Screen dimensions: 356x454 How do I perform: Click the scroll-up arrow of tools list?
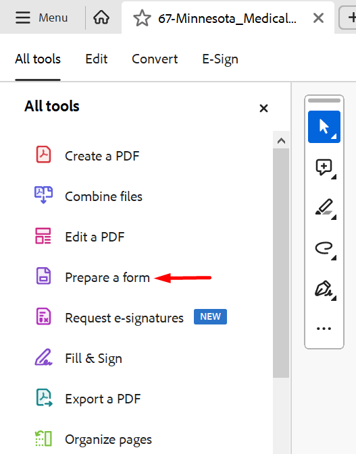(x=281, y=141)
